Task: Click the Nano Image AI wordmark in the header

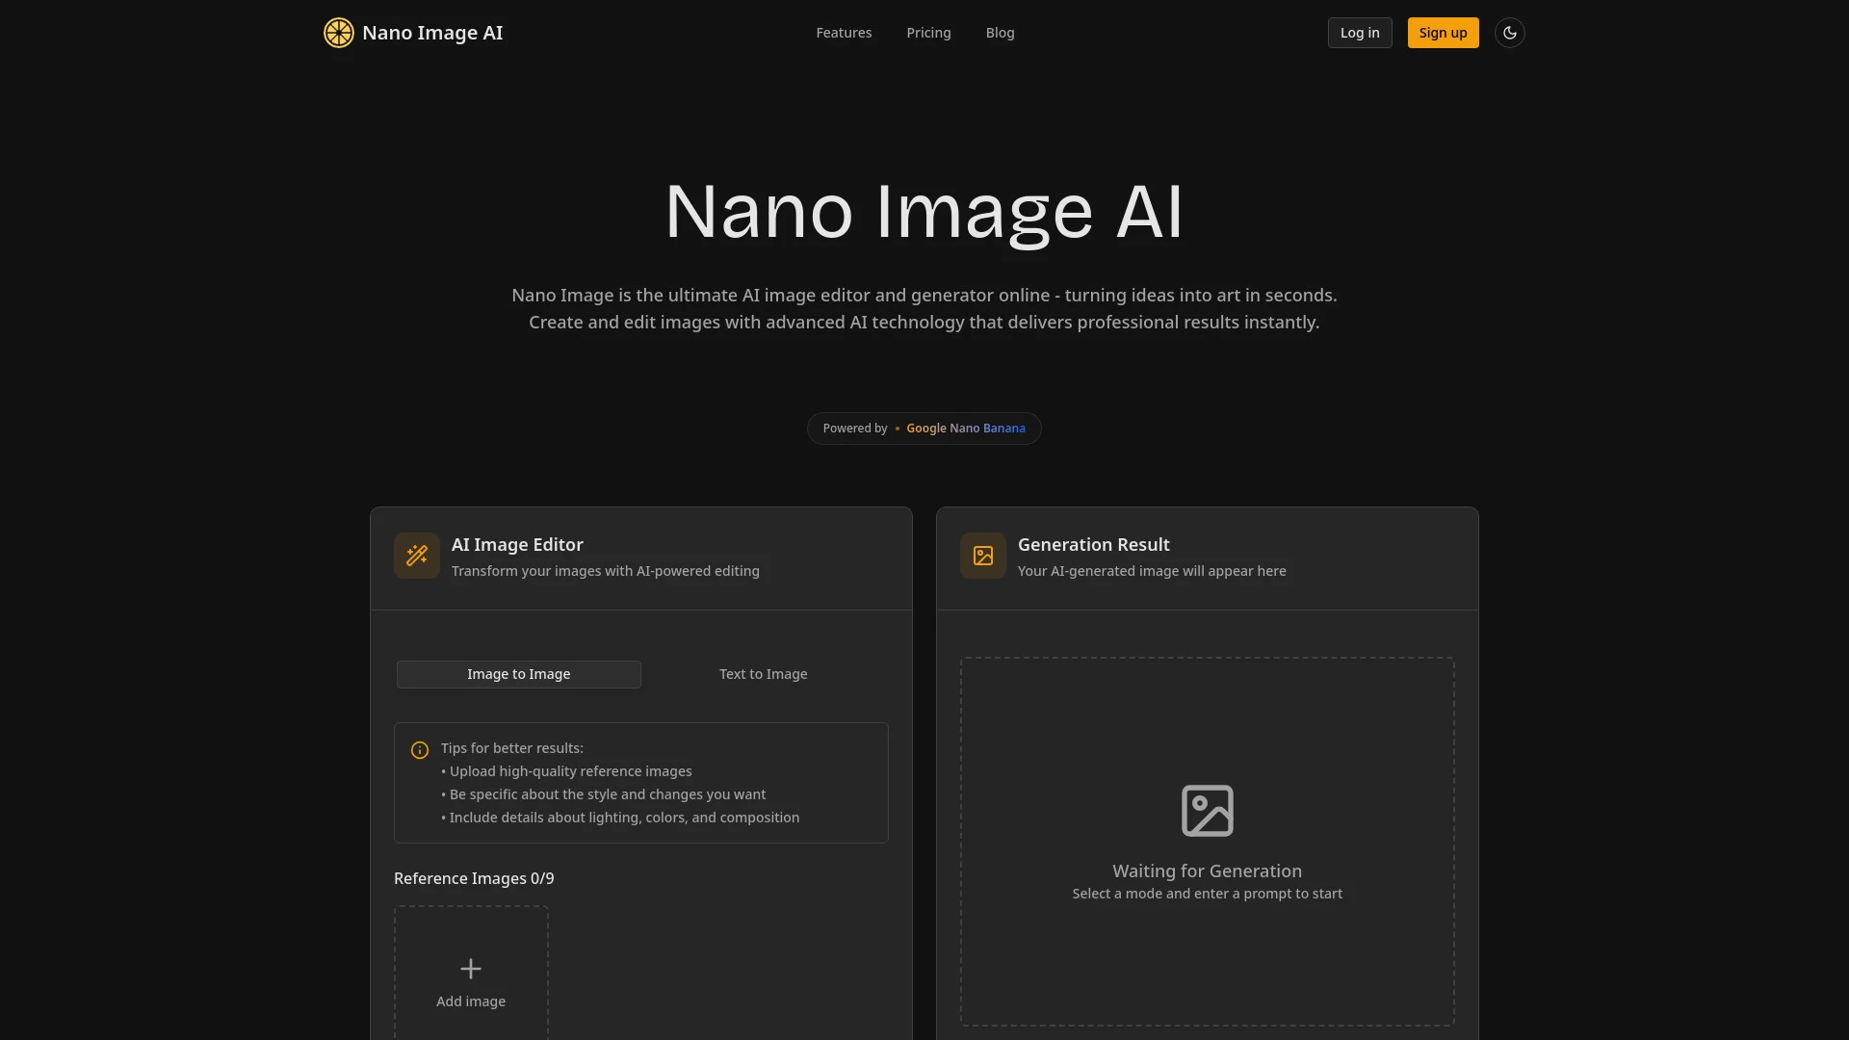Action: [432, 32]
